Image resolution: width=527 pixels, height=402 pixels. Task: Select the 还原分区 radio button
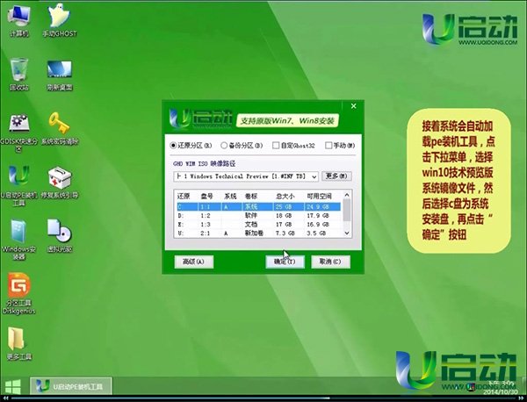click(173, 146)
